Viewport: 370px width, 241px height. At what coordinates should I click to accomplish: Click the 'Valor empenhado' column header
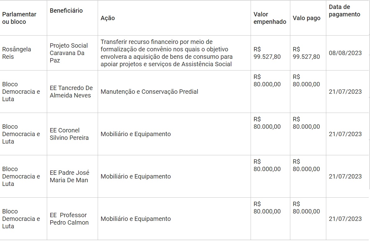pos(270,18)
